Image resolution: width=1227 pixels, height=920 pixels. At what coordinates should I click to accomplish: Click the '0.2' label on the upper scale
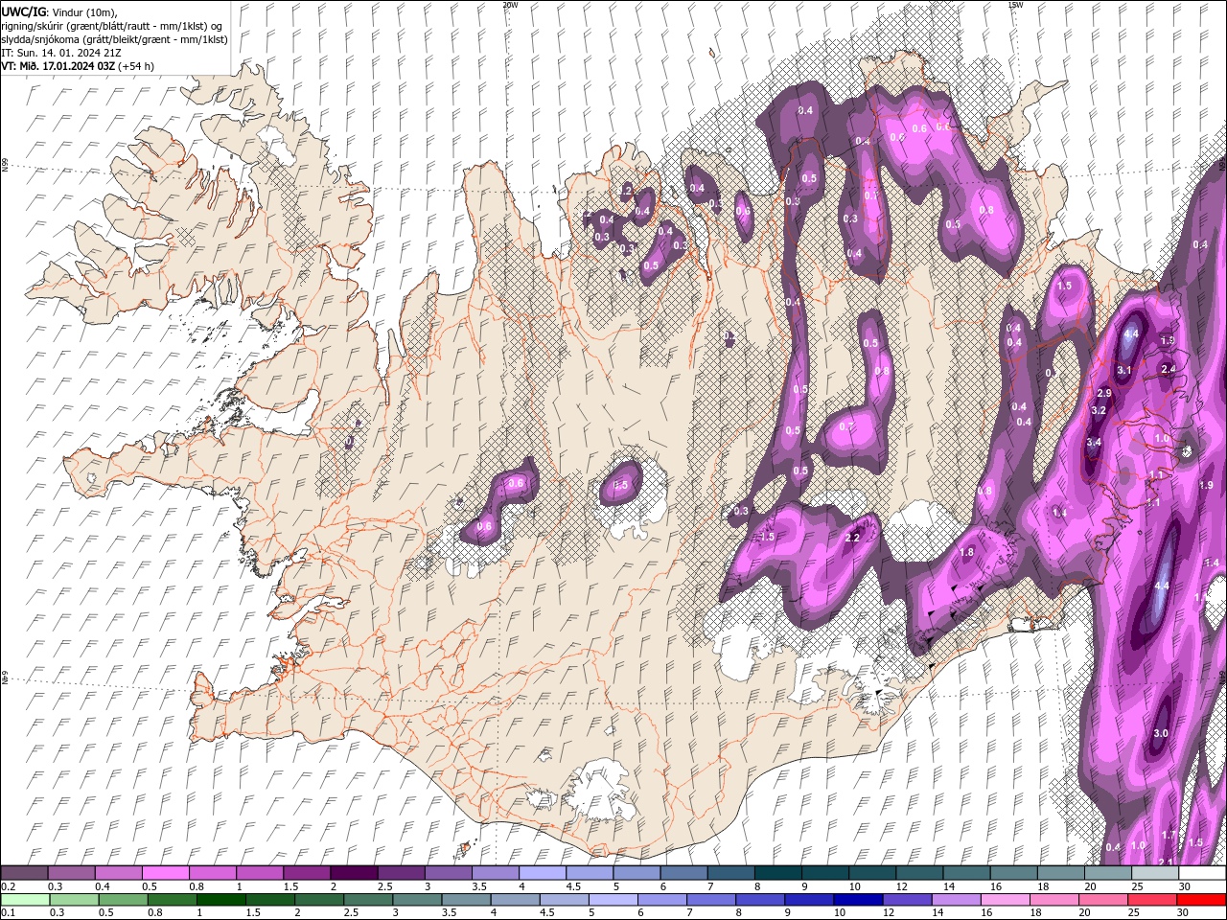pos(8,886)
